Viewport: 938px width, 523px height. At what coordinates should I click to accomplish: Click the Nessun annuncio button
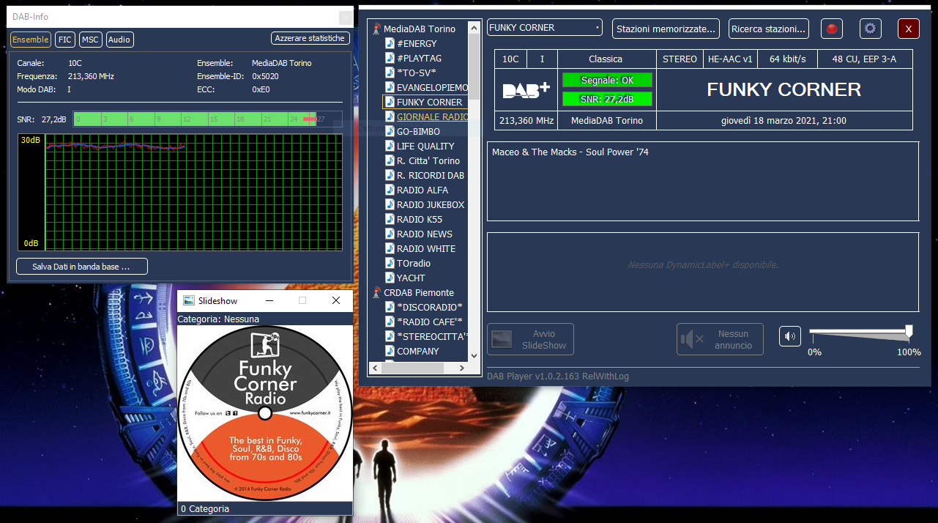[720, 339]
